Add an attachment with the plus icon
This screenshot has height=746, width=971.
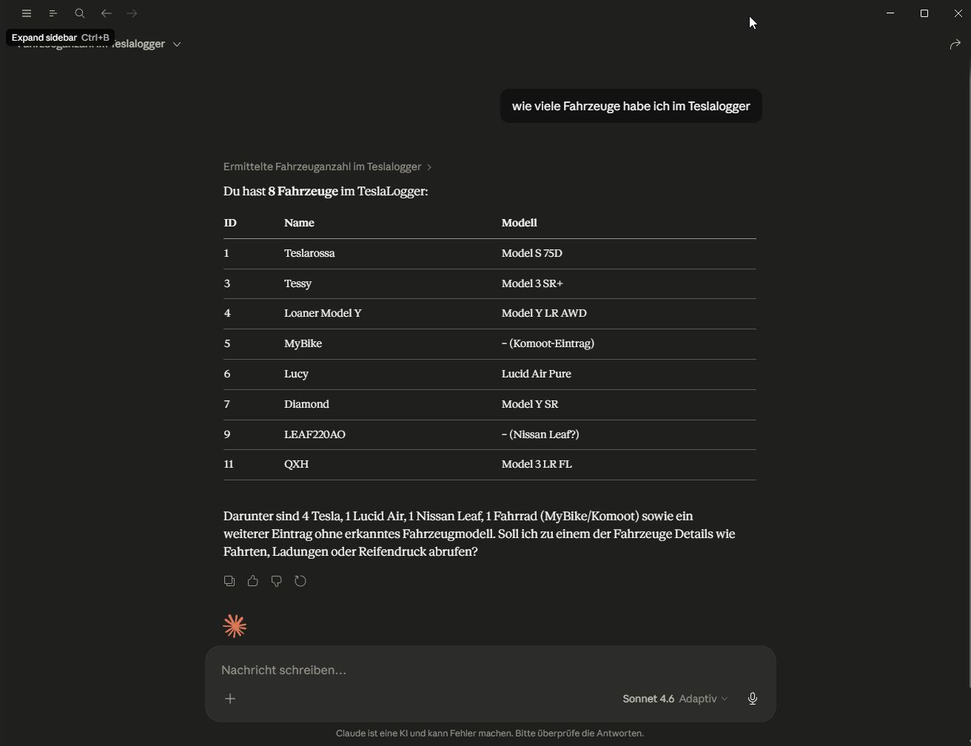click(x=230, y=699)
